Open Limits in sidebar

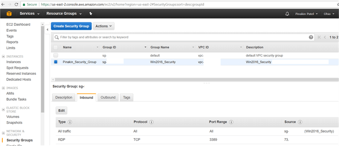11,48
